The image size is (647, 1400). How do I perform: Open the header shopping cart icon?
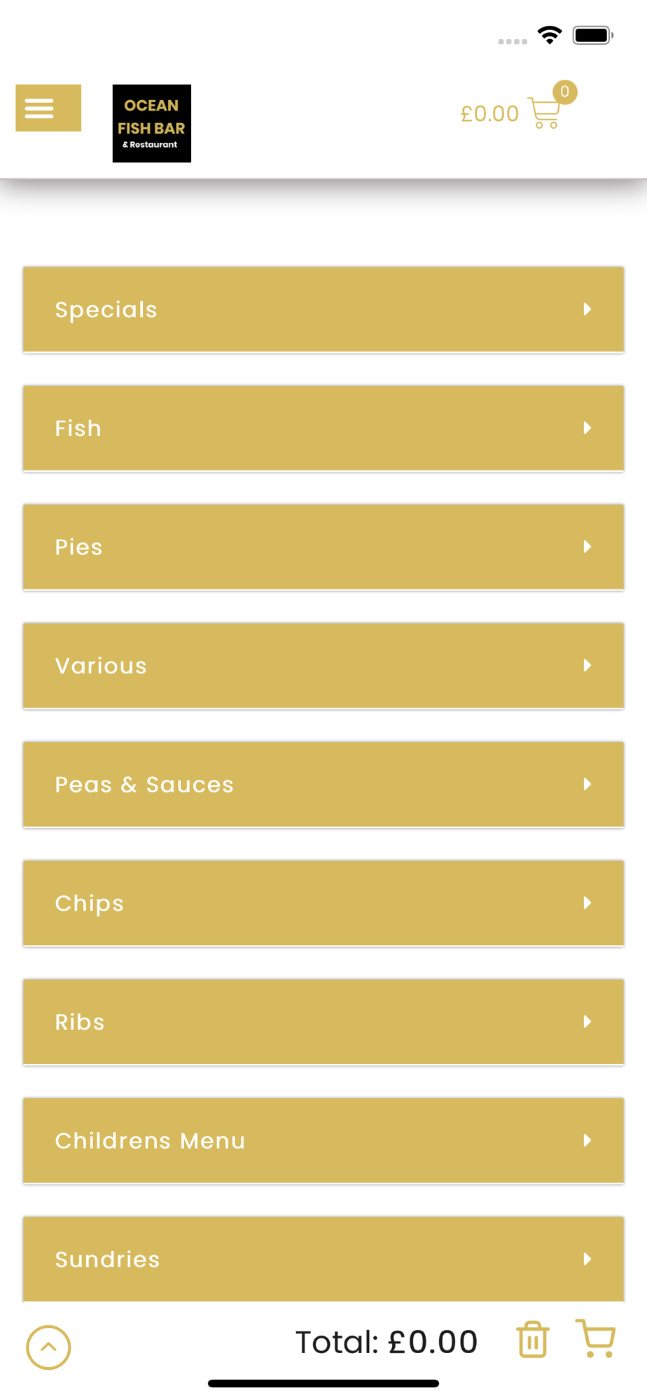point(545,113)
